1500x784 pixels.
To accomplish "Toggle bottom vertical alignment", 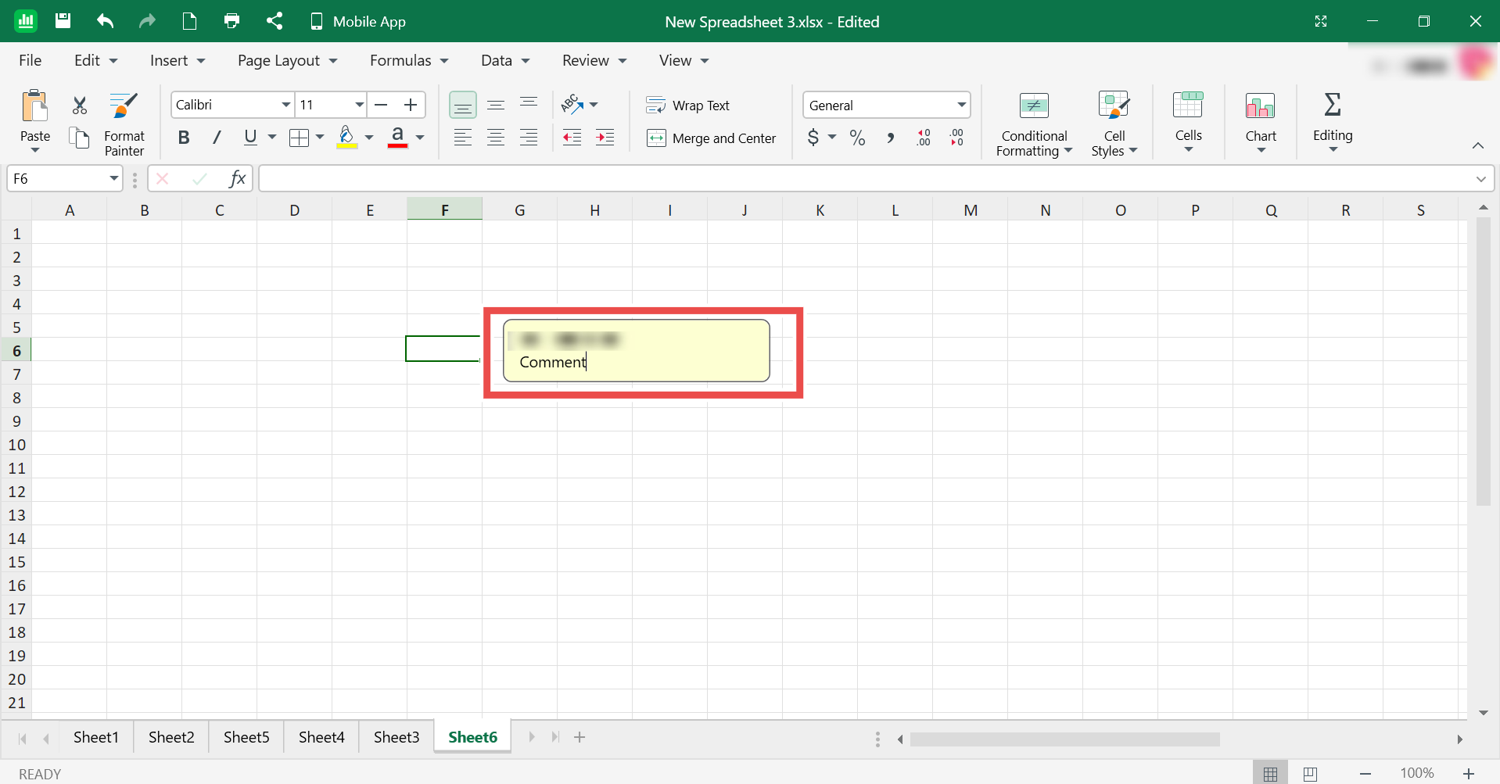I will (x=463, y=105).
